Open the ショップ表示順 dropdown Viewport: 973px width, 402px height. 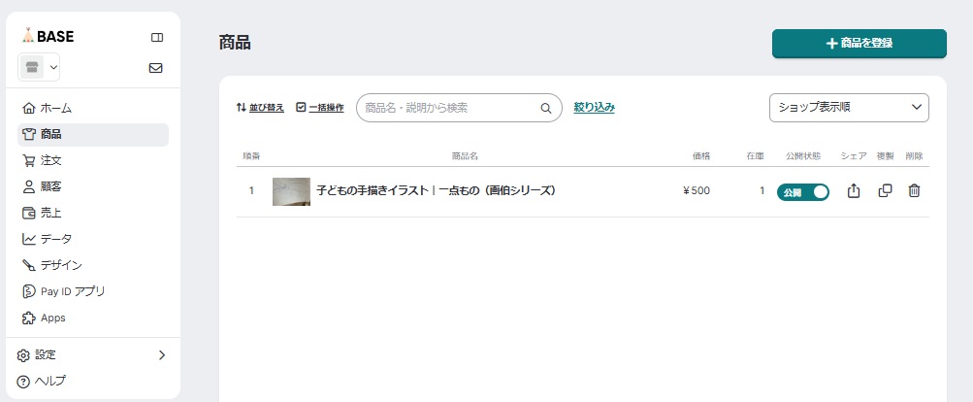point(849,108)
